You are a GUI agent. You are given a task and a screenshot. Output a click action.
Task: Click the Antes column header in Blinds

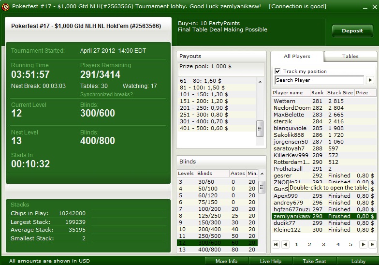pos(238,173)
